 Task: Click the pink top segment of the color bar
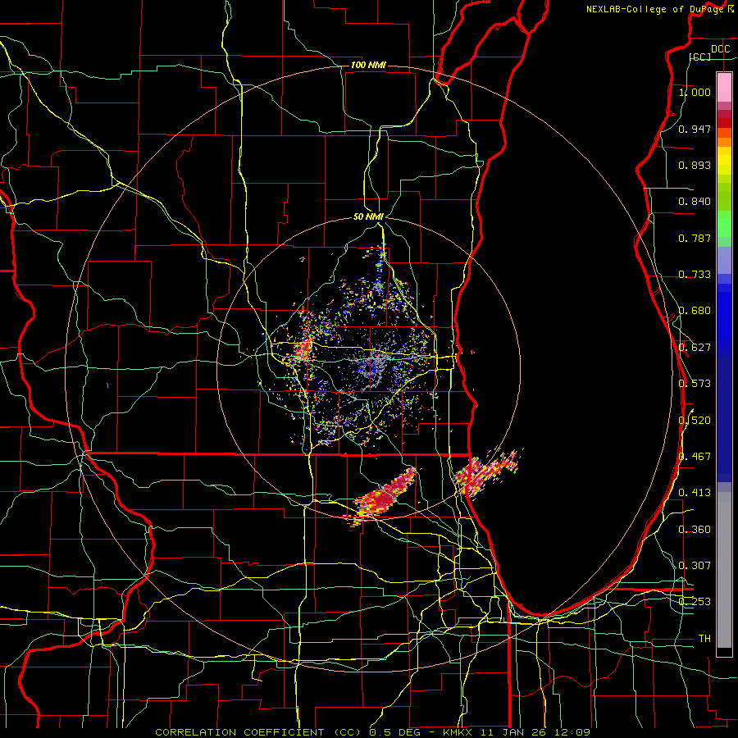click(724, 88)
